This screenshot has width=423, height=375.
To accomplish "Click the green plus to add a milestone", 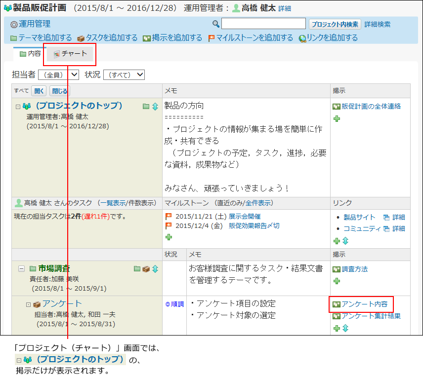I will point(169,237).
